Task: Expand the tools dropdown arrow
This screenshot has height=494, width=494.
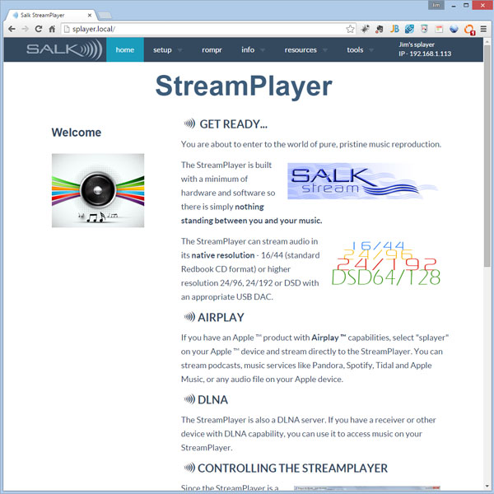Action: tap(371, 49)
